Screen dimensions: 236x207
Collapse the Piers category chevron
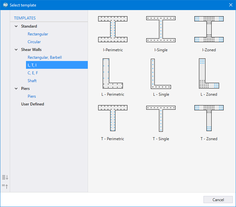pos(16,89)
